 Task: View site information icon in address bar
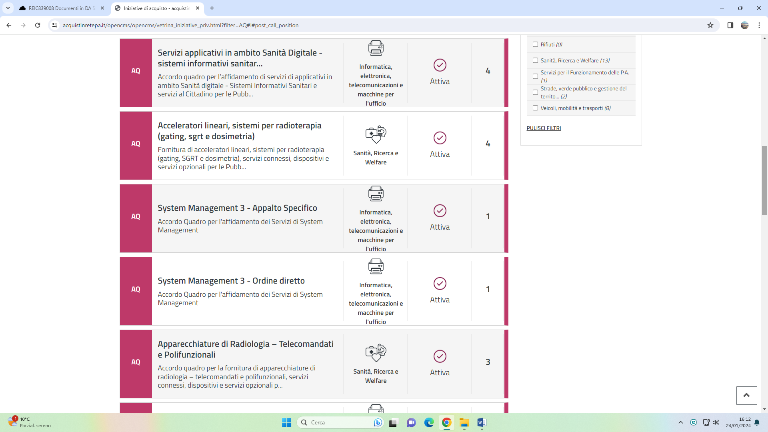[x=55, y=25]
